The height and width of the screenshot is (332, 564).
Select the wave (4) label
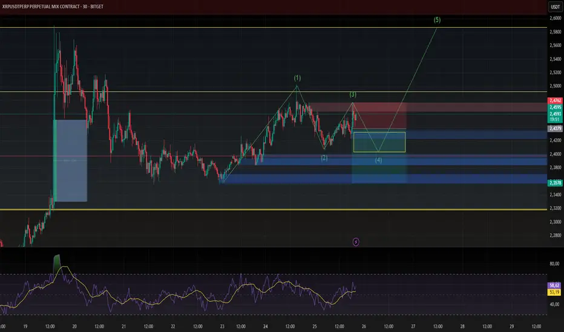(x=378, y=160)
